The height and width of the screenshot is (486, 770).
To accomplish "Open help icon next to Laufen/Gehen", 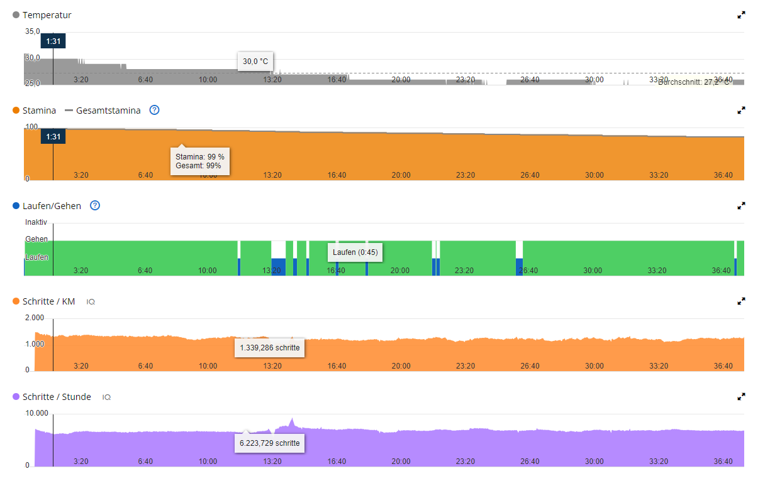I will point(95,205).
